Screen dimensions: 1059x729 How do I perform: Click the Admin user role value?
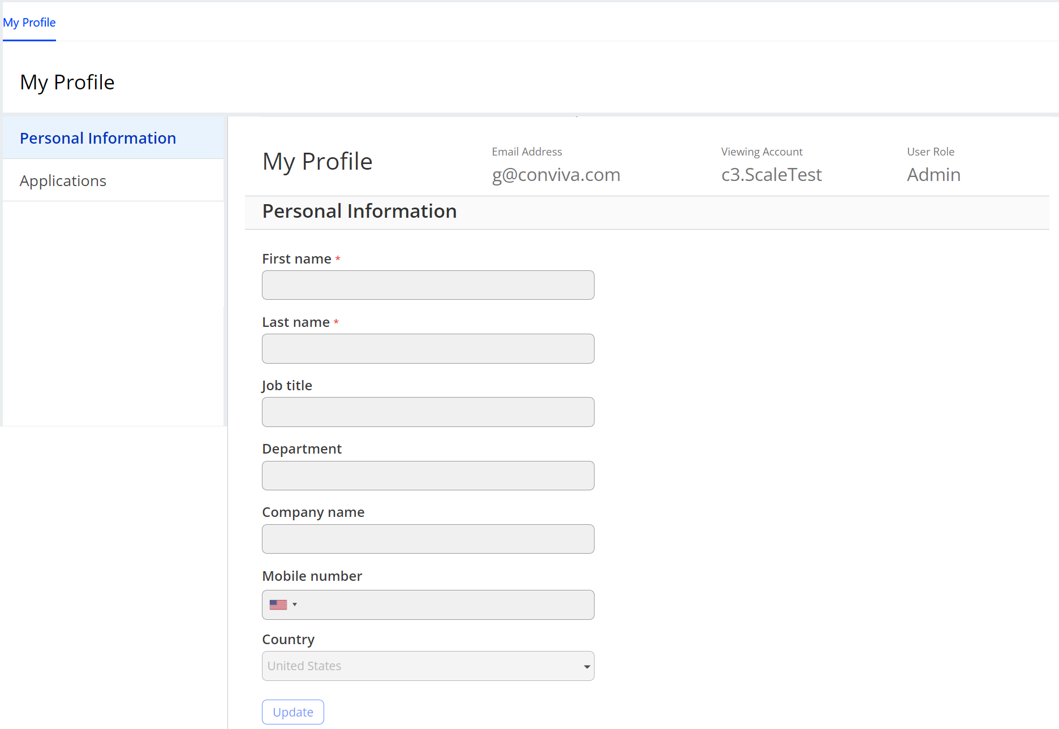click(933, 175)
